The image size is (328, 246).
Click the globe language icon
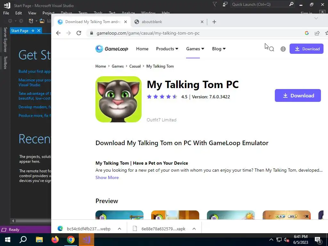(x=283, y=49)
